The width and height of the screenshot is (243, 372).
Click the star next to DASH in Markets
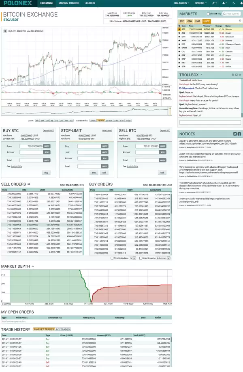pos(179,48)
